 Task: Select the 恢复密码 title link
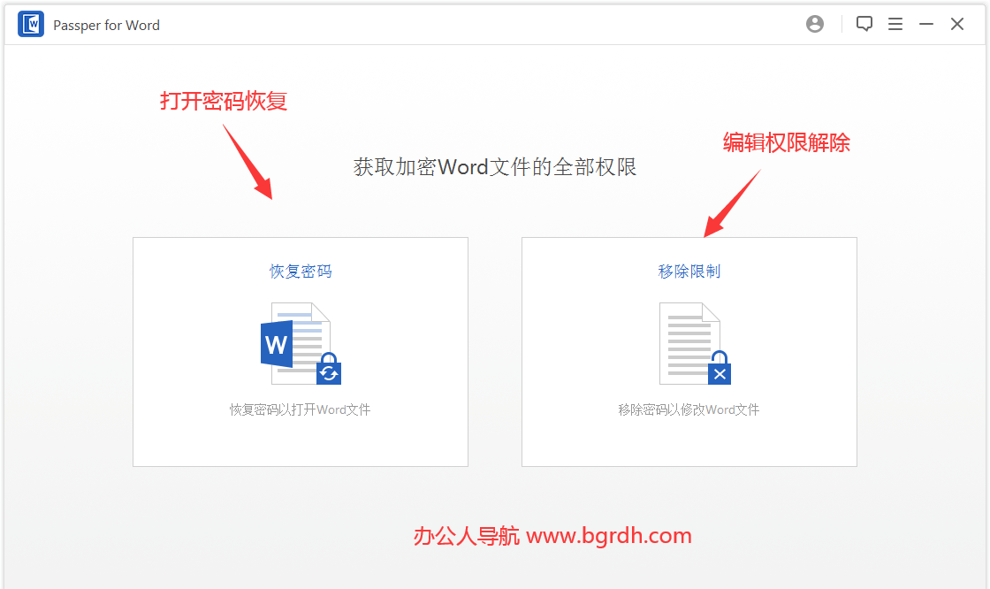(x=301, y=272)
